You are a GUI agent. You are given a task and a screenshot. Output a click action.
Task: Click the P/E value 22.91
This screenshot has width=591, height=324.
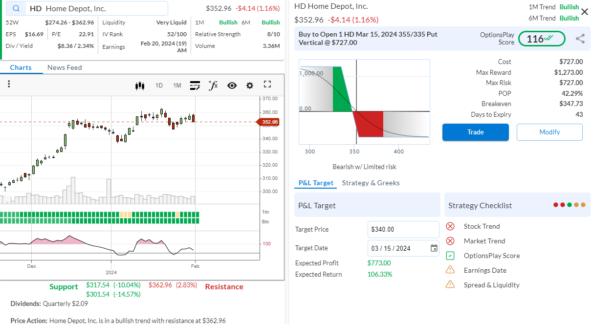pos(87,34)
